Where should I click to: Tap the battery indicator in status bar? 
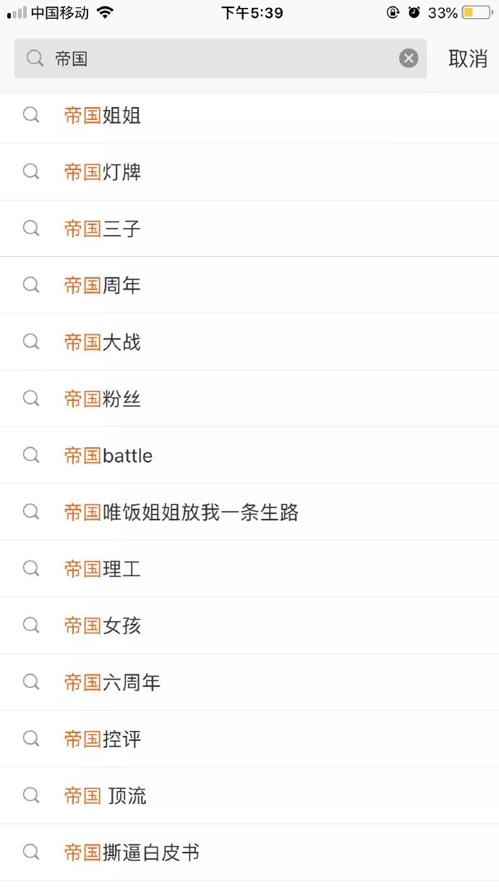pos(476,13)
